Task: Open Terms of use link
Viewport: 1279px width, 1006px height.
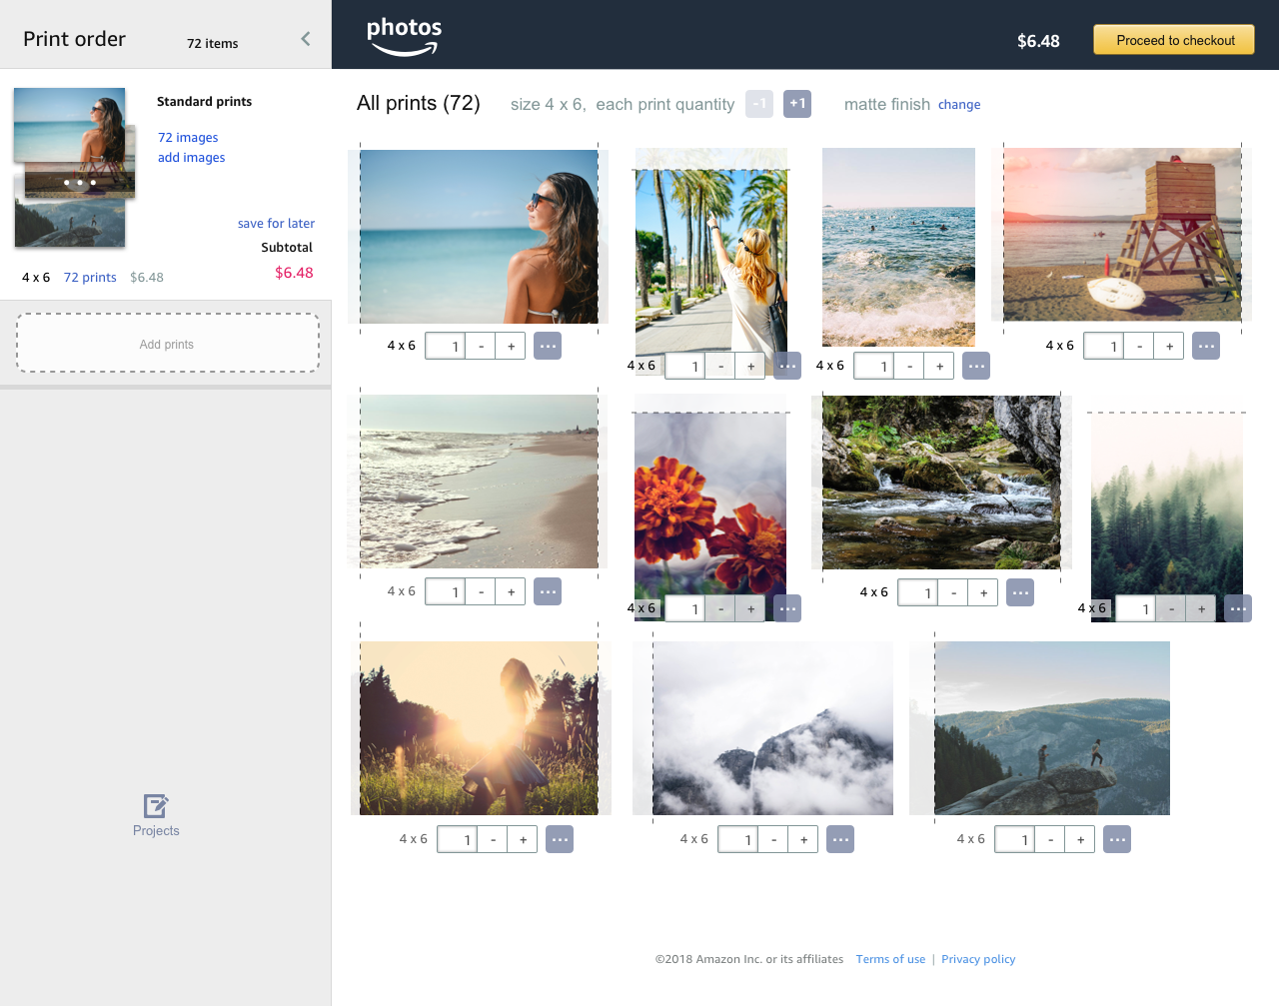Action: coord(890,959)
